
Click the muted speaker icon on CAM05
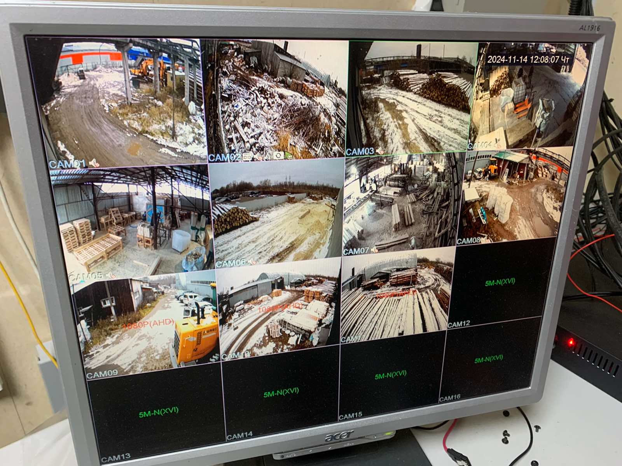pos(110,275)
